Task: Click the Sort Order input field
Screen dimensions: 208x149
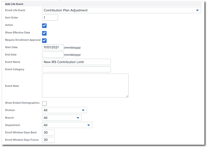Action: 50,18
